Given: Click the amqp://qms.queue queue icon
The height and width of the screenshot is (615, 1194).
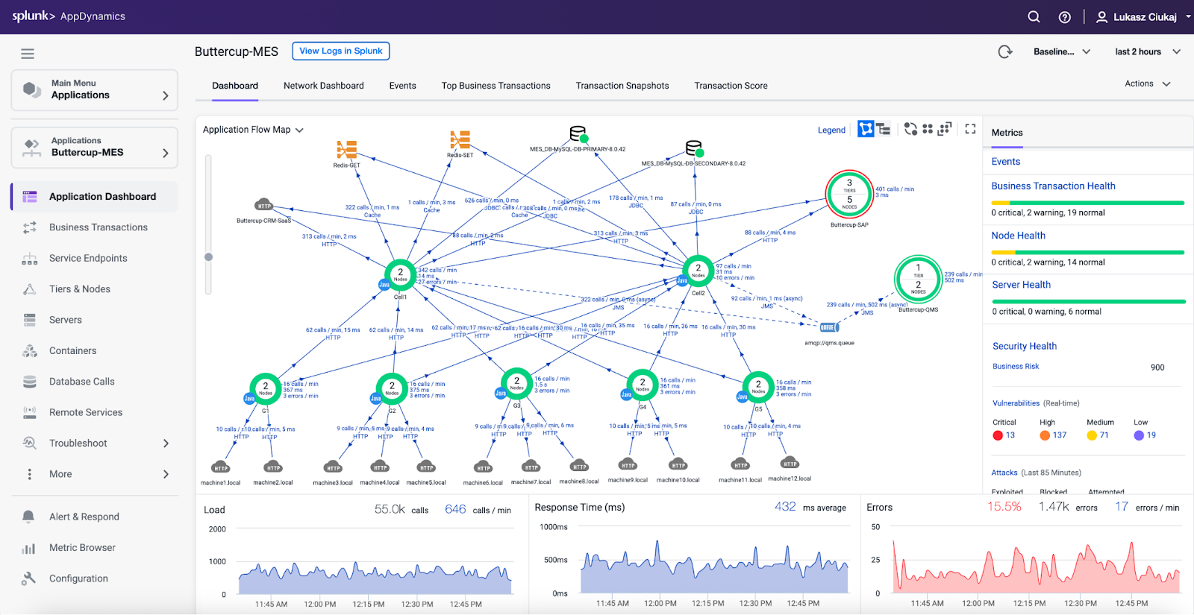Looking at the screenshot, I should click(828, 327).
